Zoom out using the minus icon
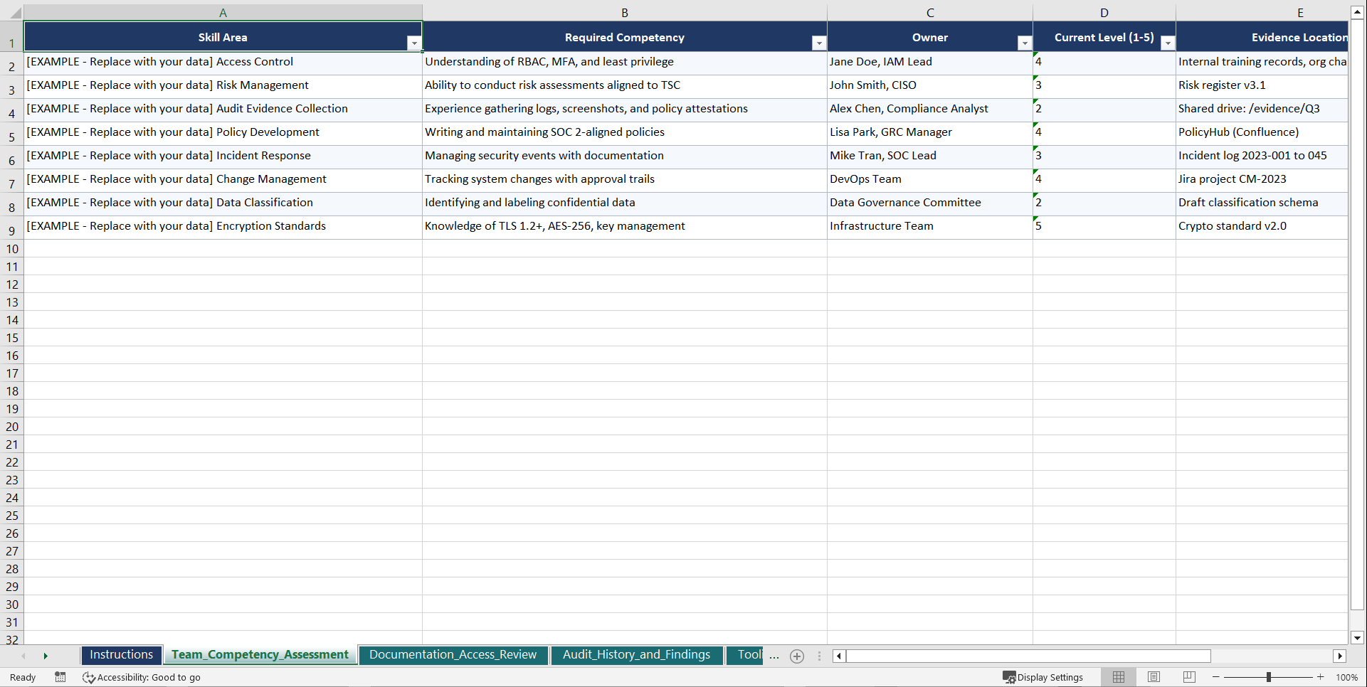 click(x=1216, y=677)
